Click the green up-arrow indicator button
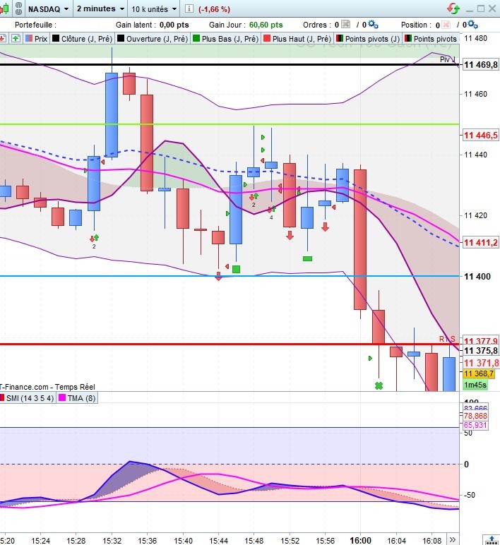Screen dimensions: 500x545 pyautogui.click(x=16, y=38)
